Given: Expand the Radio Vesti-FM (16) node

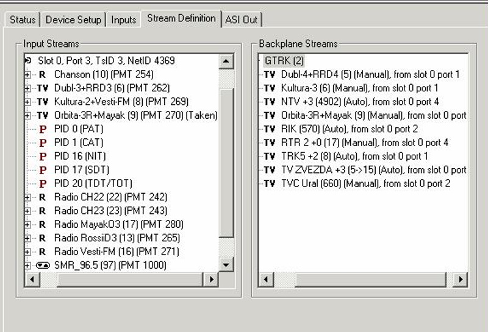Looking at the screenshot, I should click(x=27, y=252).
